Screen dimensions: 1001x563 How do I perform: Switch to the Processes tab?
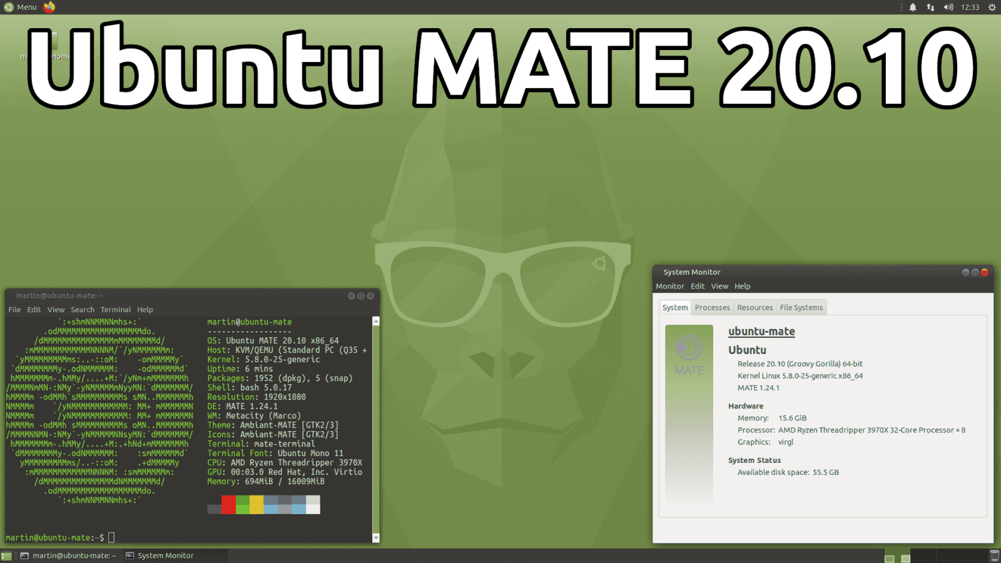713,308
